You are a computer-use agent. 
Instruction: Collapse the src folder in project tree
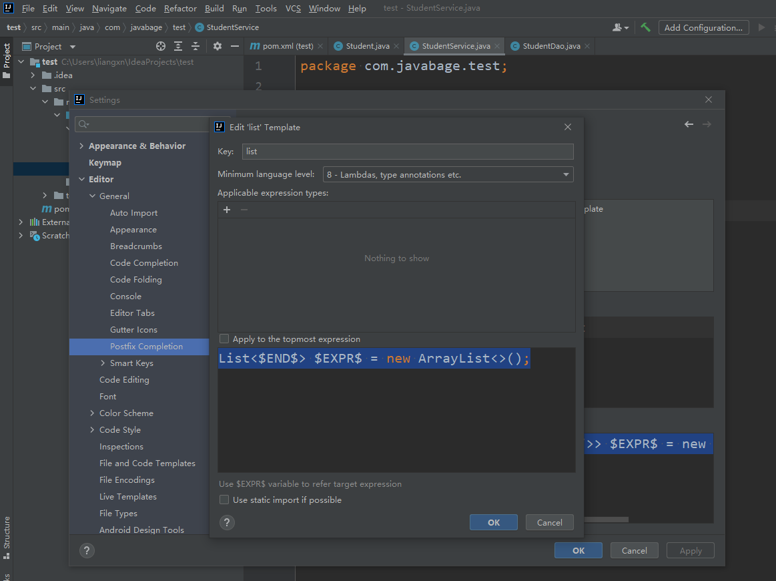(33, 89)
